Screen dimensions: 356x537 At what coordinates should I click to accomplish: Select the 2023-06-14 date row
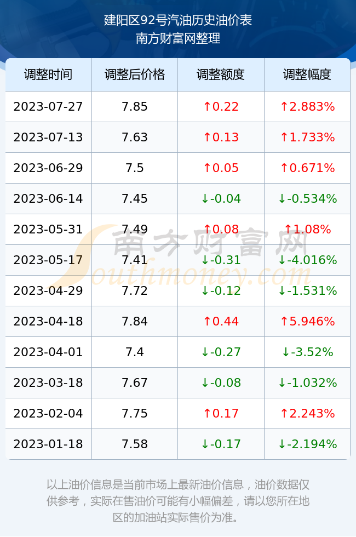pyautogui.click(x=178, y=198)
